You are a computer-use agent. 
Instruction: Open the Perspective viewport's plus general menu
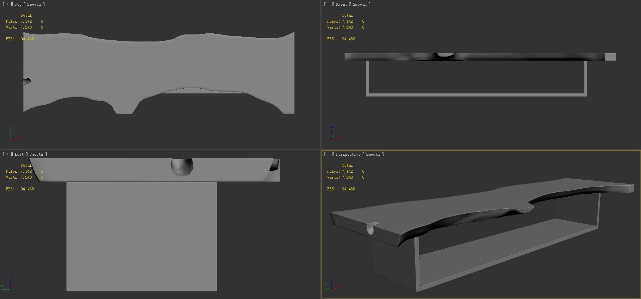tap(329, 154)
